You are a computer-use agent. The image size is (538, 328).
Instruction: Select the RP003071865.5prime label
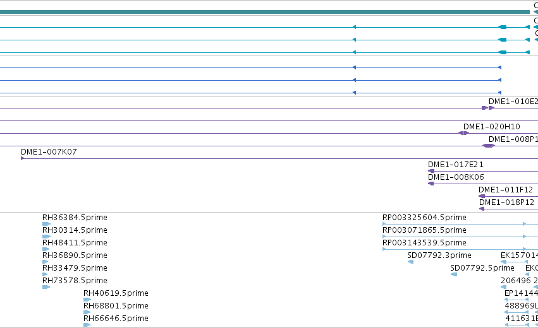tap(424, 230)
